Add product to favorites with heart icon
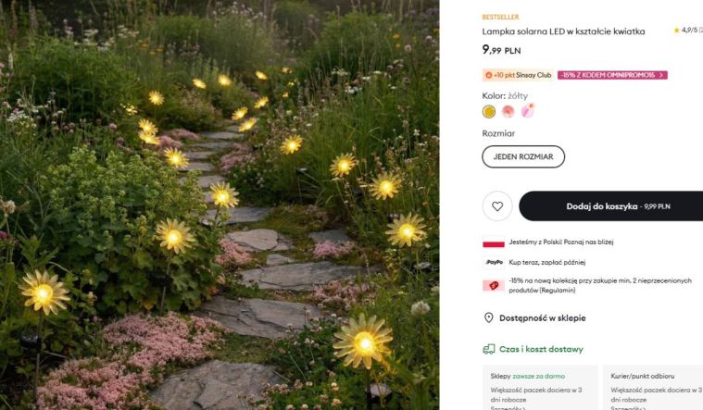Viewport: 703px width, 410px height. pos(497,206)
